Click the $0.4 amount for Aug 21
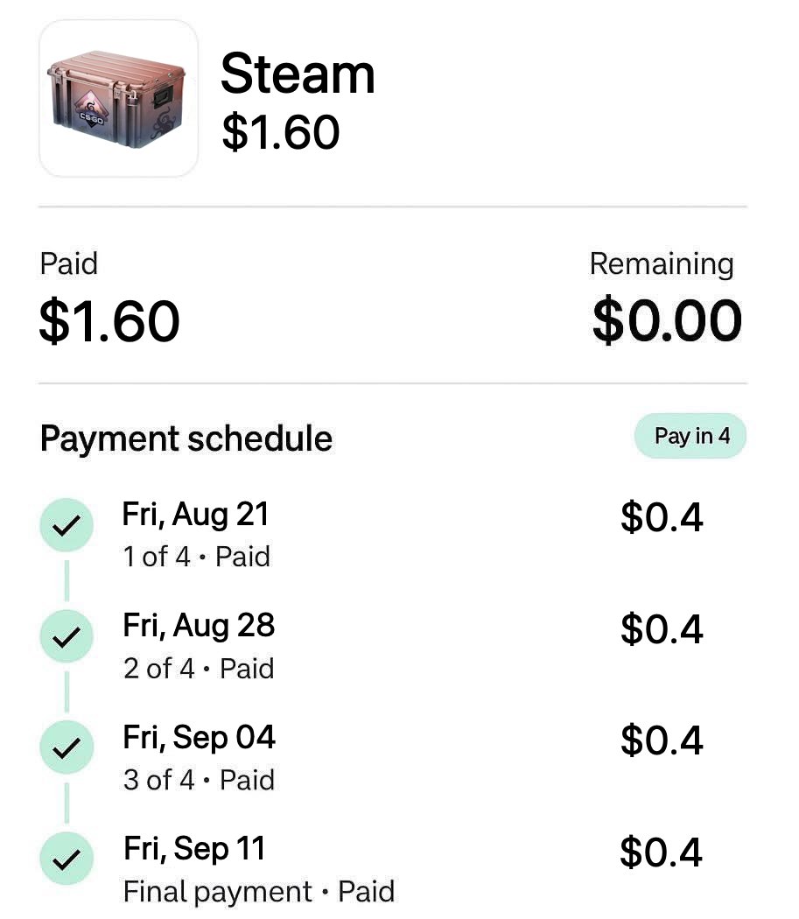Screen dimensions: 799x919 pyautogui.click(x=662, y=517)
